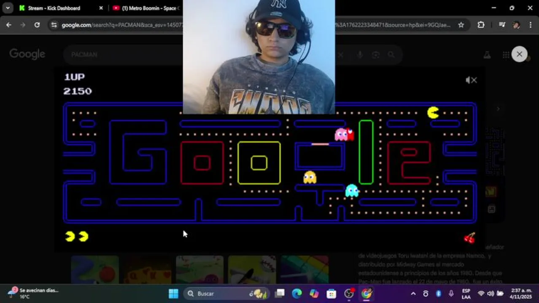Click the red ghost Blinky
The image size is (539, 303).
point(350,134)
